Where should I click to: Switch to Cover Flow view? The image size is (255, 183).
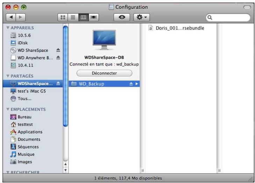(x=93, y=17)
